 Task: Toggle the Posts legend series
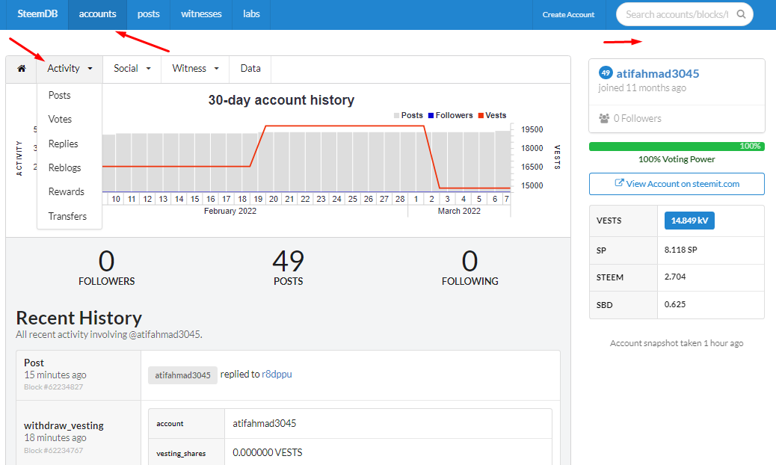coord(408,115)
